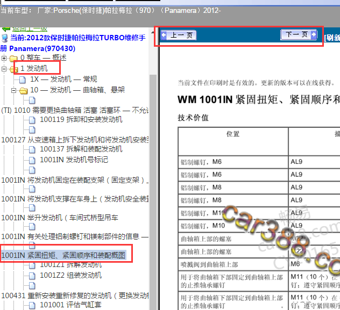Click folder icon of 10 — 发动机 — 曲轴箱
Image resolution: width=340 pixels, height=310 pixels.
[24, 90]
